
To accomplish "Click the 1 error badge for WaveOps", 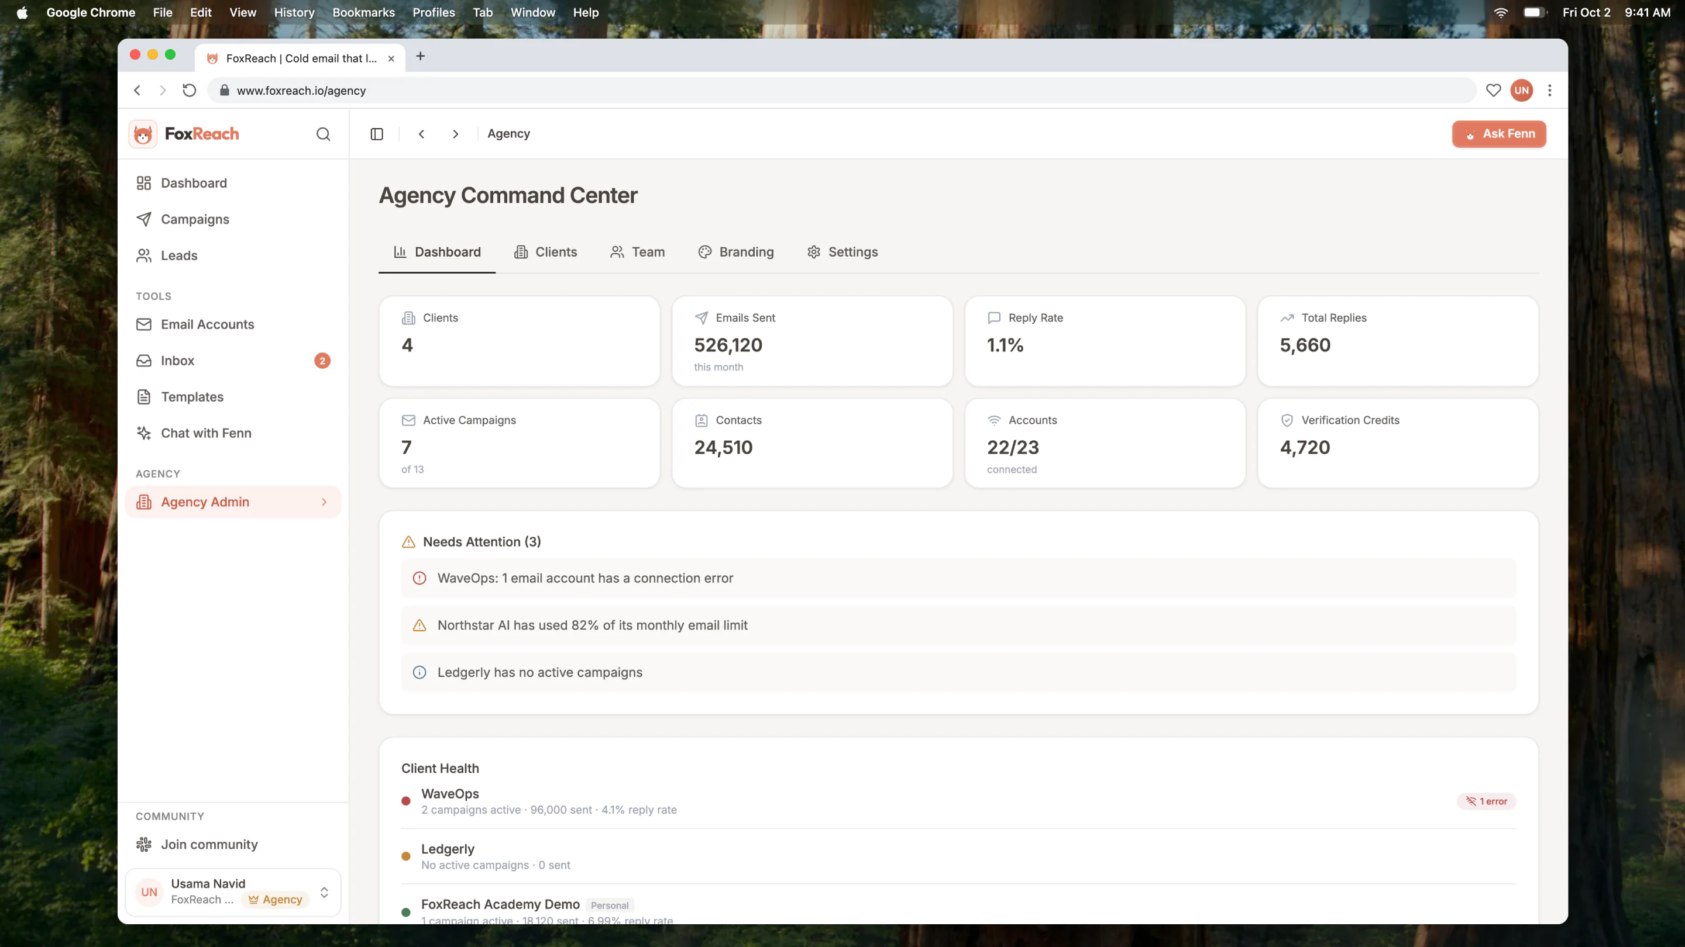I will 1486,801.
